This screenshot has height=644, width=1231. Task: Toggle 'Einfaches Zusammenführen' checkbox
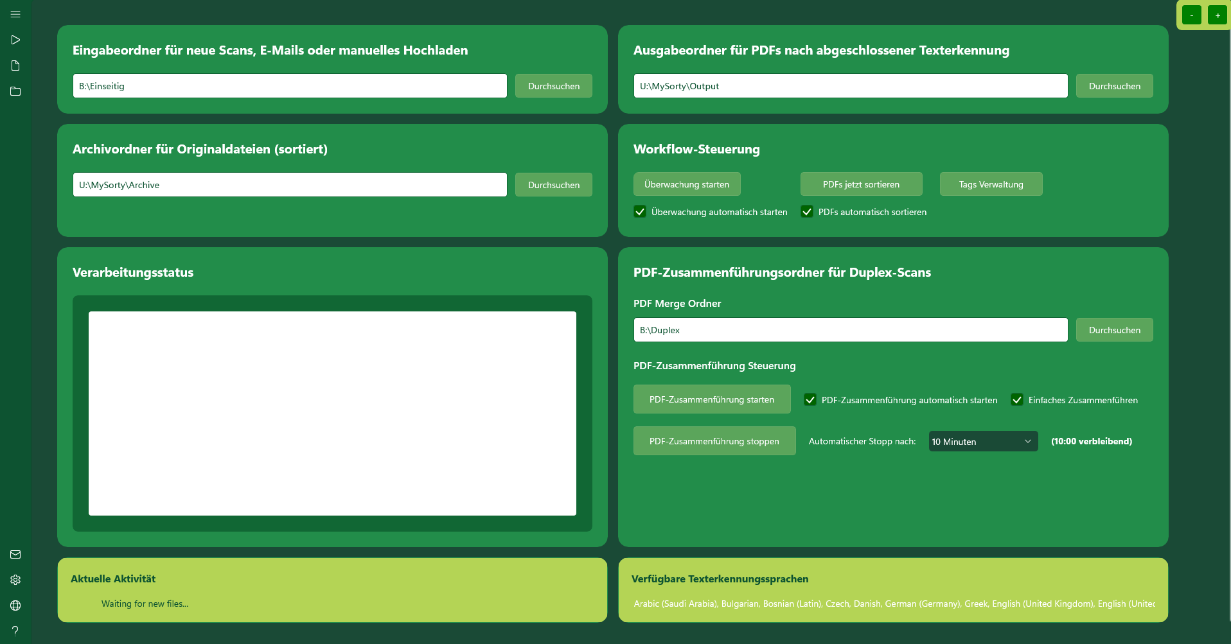pyautogui.click(x=1017, y=400)
